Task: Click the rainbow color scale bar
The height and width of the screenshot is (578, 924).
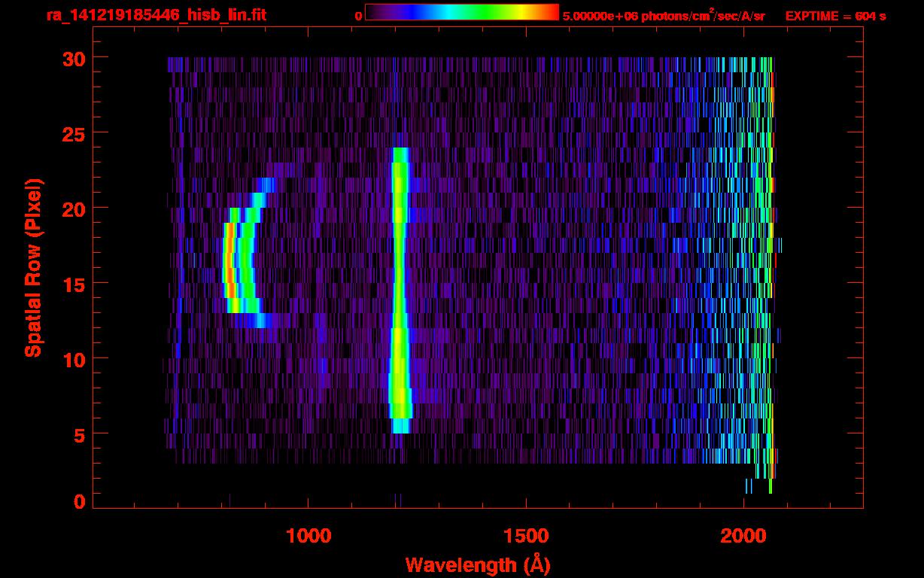Action: click(462, 13)
